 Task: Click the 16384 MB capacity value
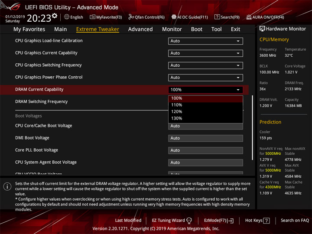(x=293, y=106)
